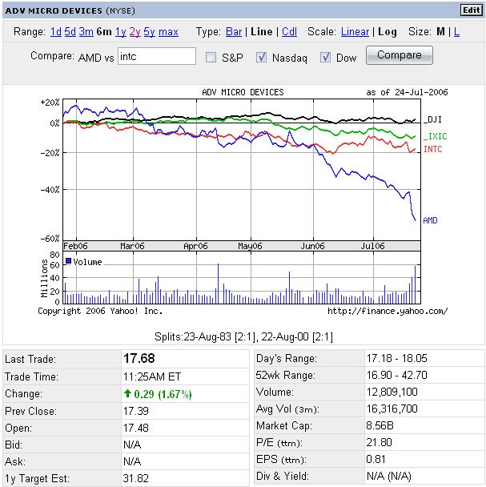486x487 pixels.
Task: Uncheck the Nasdaq comparison checkbox
Action: (x=262, y=57)
